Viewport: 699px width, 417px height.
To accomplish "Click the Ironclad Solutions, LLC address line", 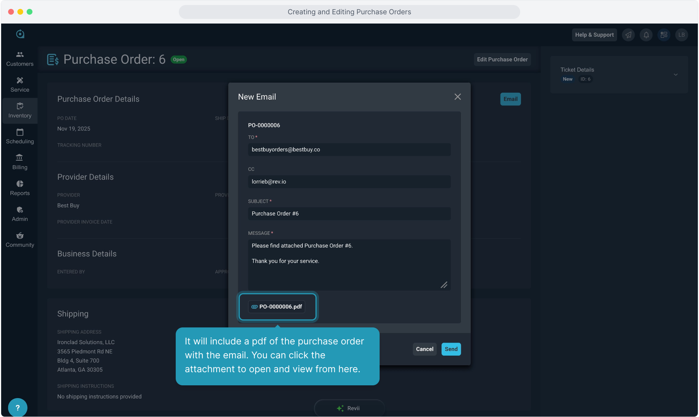I will 86,342.
